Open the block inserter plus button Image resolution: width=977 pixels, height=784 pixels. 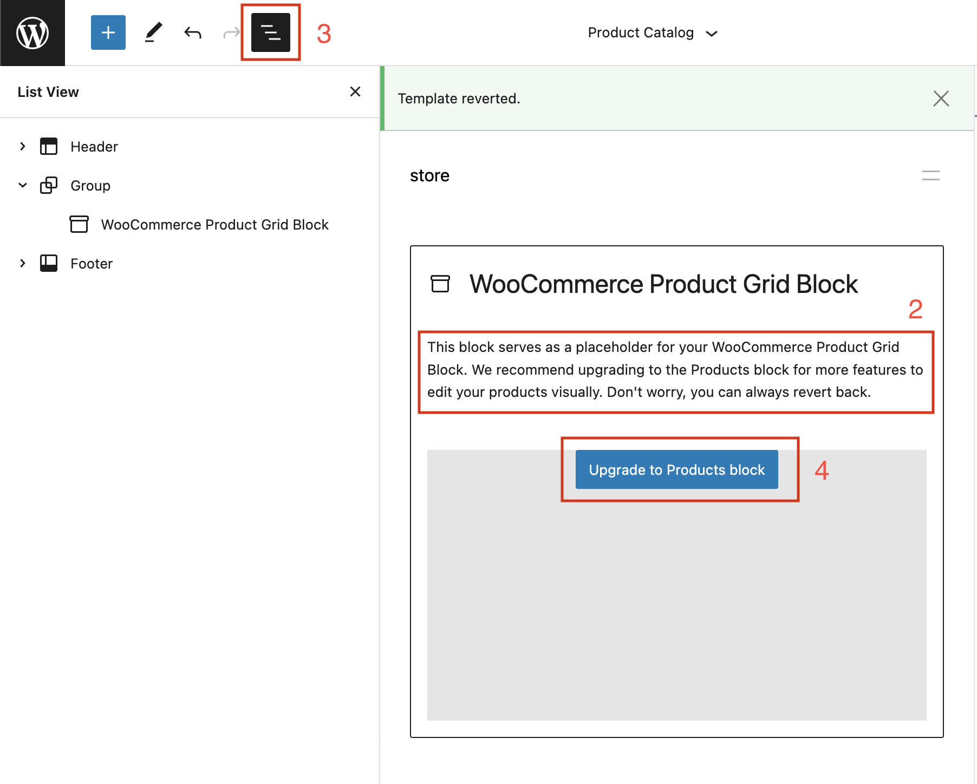click(x=108, y=32)
